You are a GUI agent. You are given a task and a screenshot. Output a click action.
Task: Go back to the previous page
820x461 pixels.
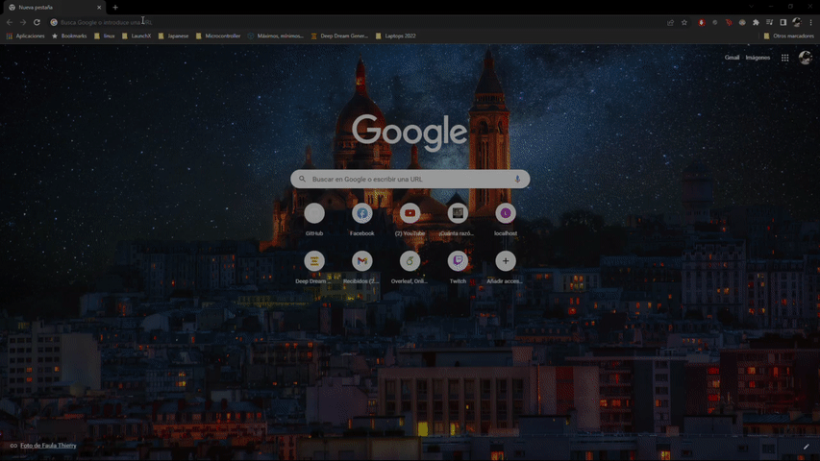point(10,22)
